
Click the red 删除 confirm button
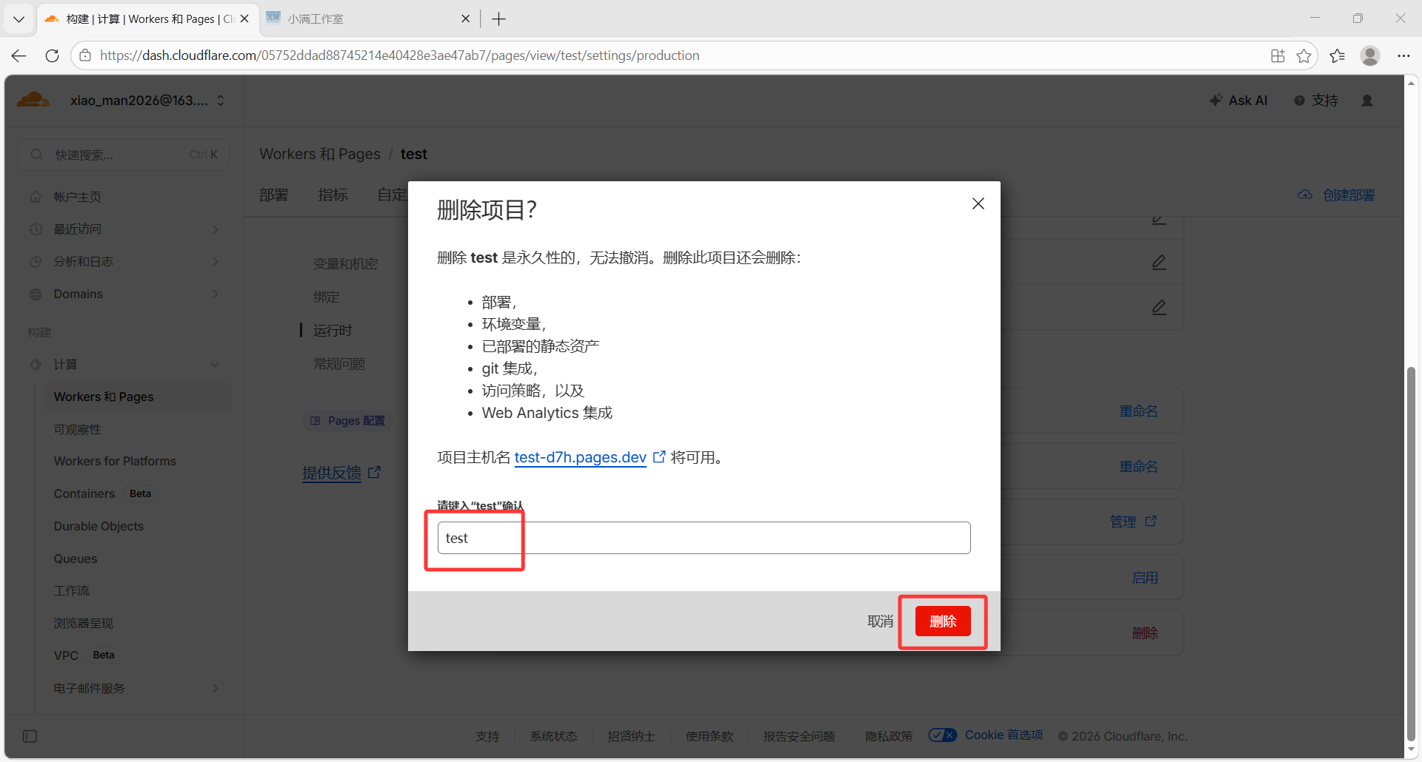pos(942,621)
